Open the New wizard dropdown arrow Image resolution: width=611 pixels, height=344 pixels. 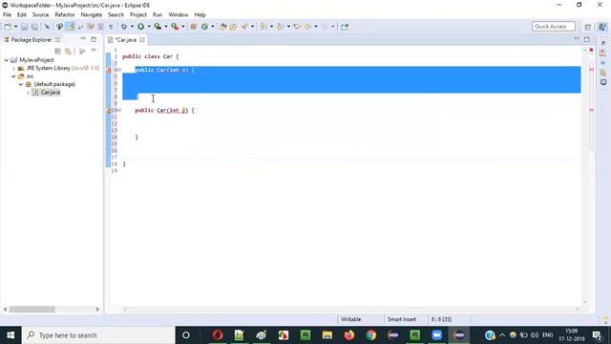tap(16, 27)
